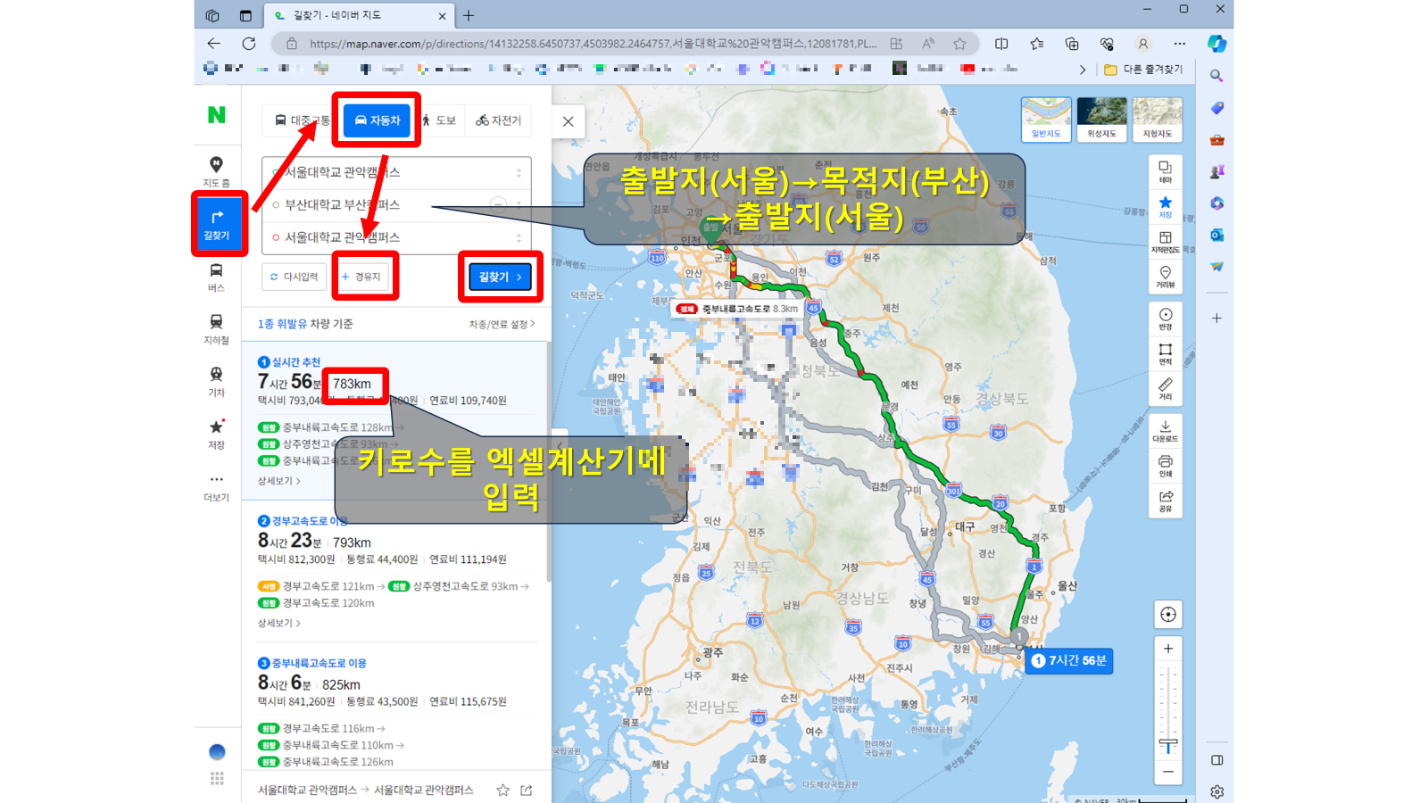The image size is (1428, 803).
Task: Select the 도보 walking tab
Action: 438,120
